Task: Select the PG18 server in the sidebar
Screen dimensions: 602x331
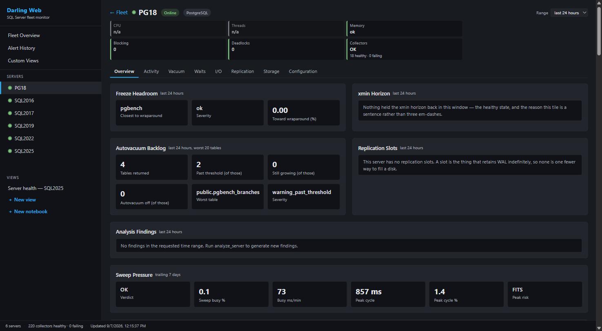Action: [51, 88]
